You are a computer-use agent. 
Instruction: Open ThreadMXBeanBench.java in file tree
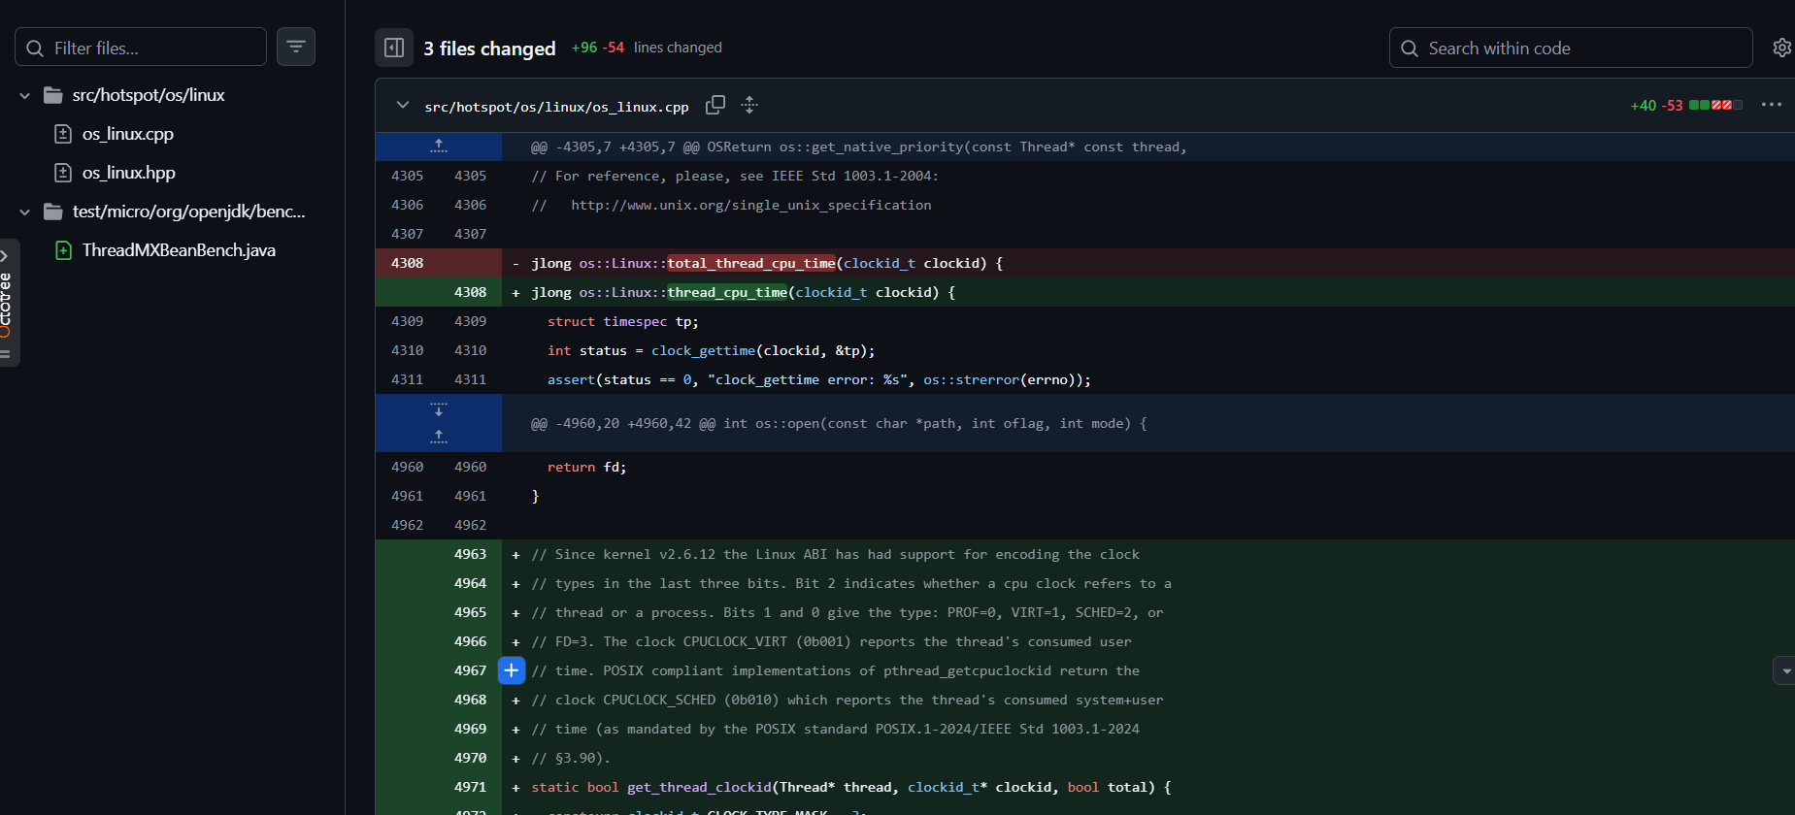pos(179,250)
